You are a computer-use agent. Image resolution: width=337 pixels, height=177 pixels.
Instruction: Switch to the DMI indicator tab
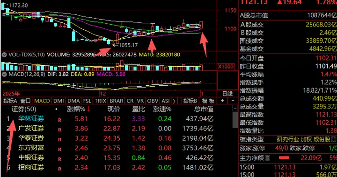click(x=59, y=101)
